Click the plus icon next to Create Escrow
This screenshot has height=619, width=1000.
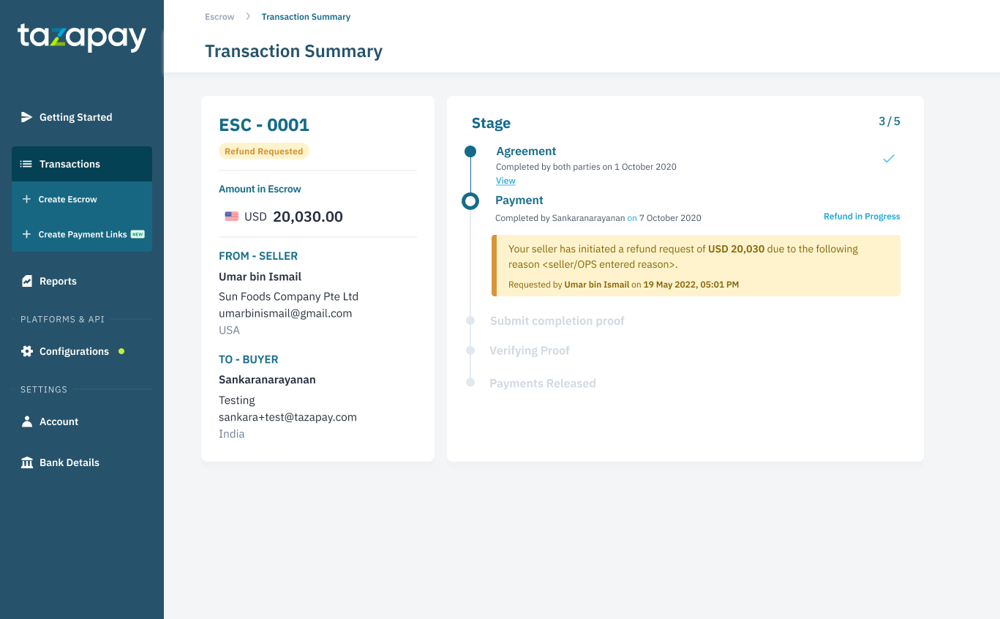[26, 199]
